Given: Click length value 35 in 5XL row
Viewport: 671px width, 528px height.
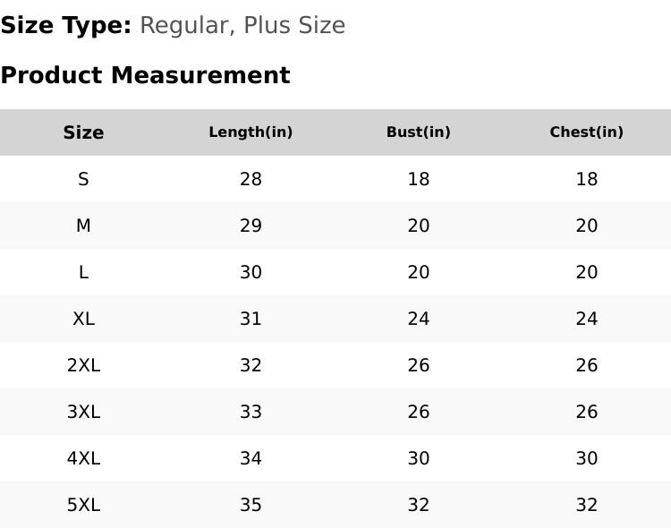Looking at the screenshot, I should tap(251, 505).
